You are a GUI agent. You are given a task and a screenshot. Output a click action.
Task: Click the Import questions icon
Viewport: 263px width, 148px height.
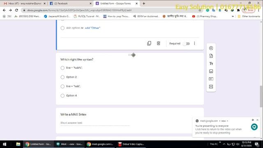coord(211,56)
